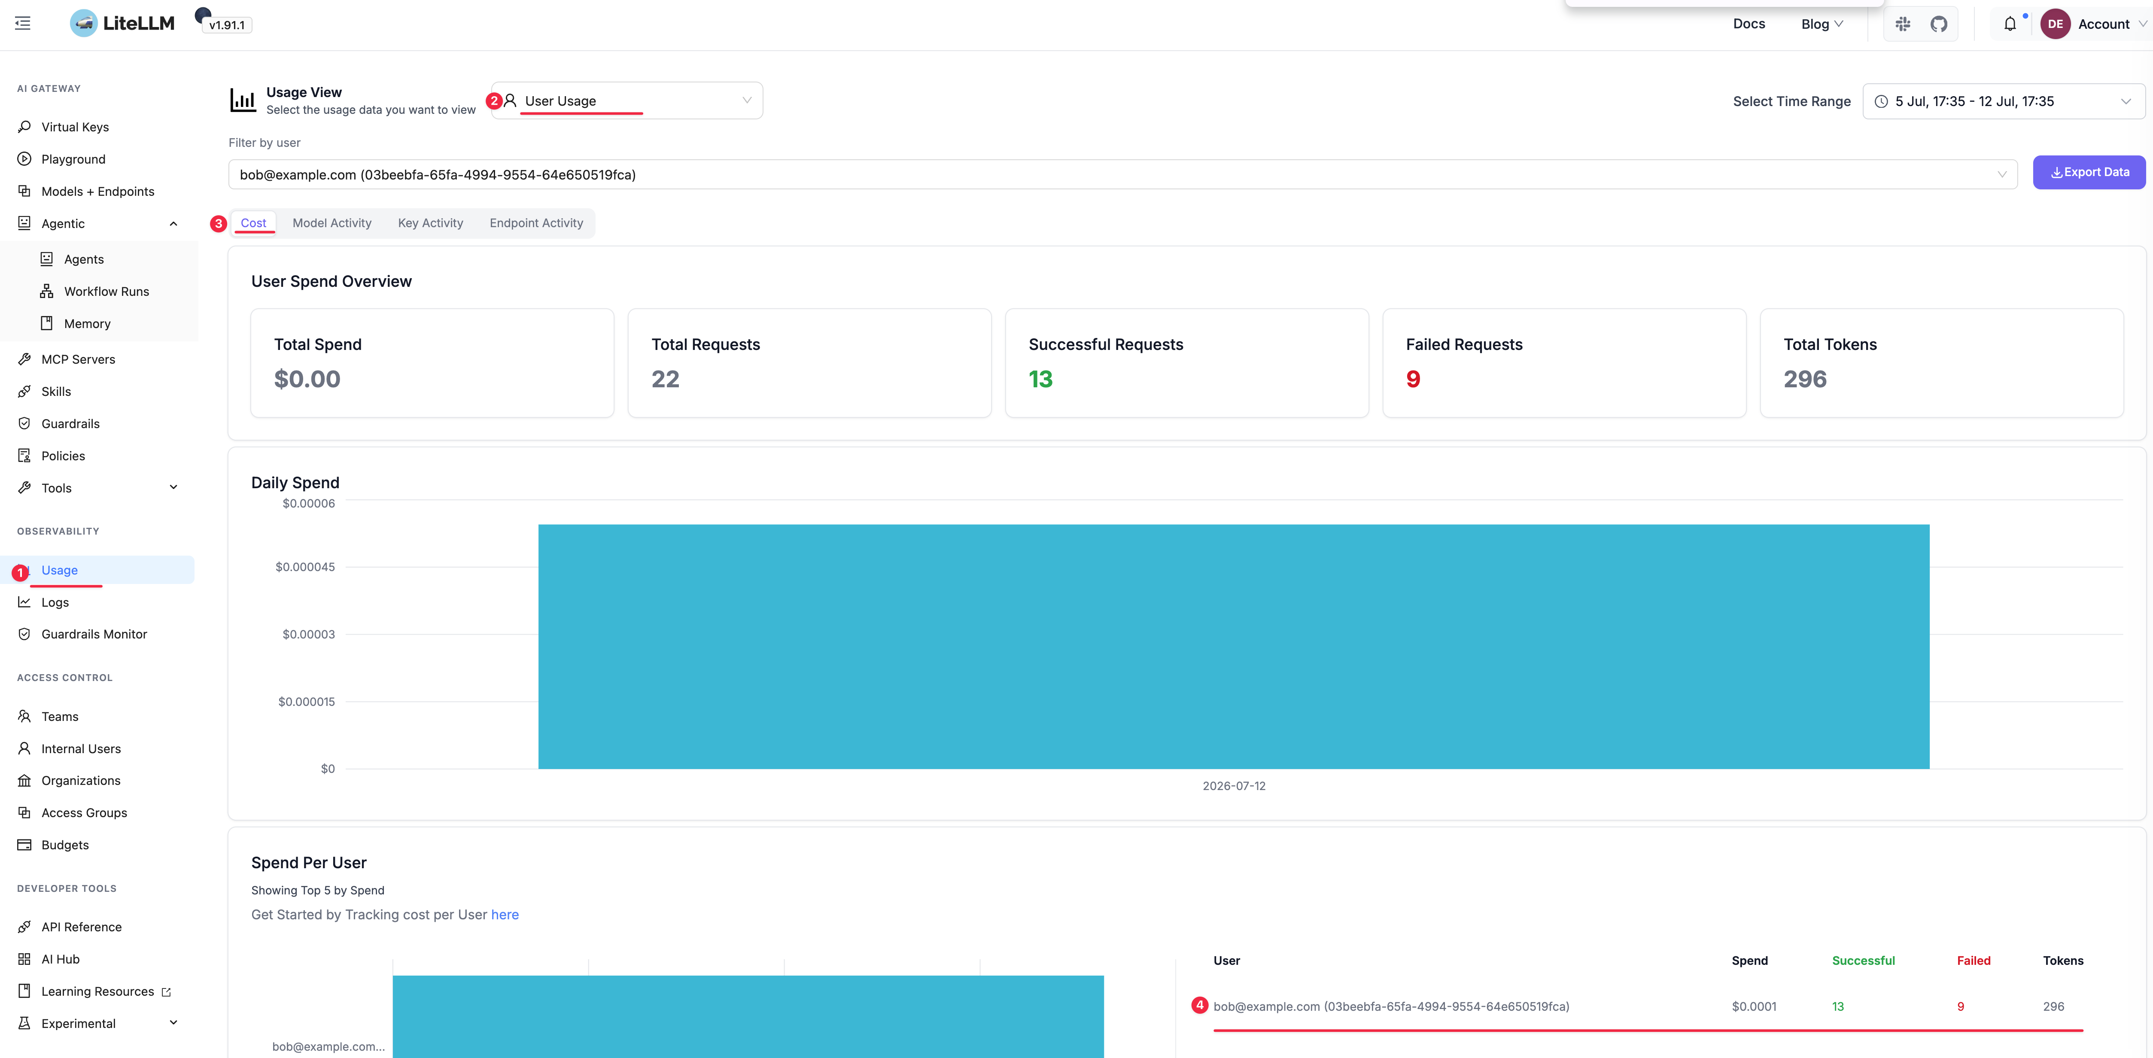Image resolution: width=2153 pixels, height=1058 pixels.
Task: Switch to Endpoint Activity tab
Action: pos(537,223)
